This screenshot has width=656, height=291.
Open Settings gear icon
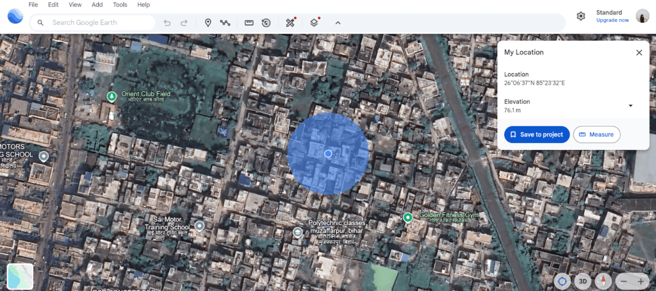point(581,16)
